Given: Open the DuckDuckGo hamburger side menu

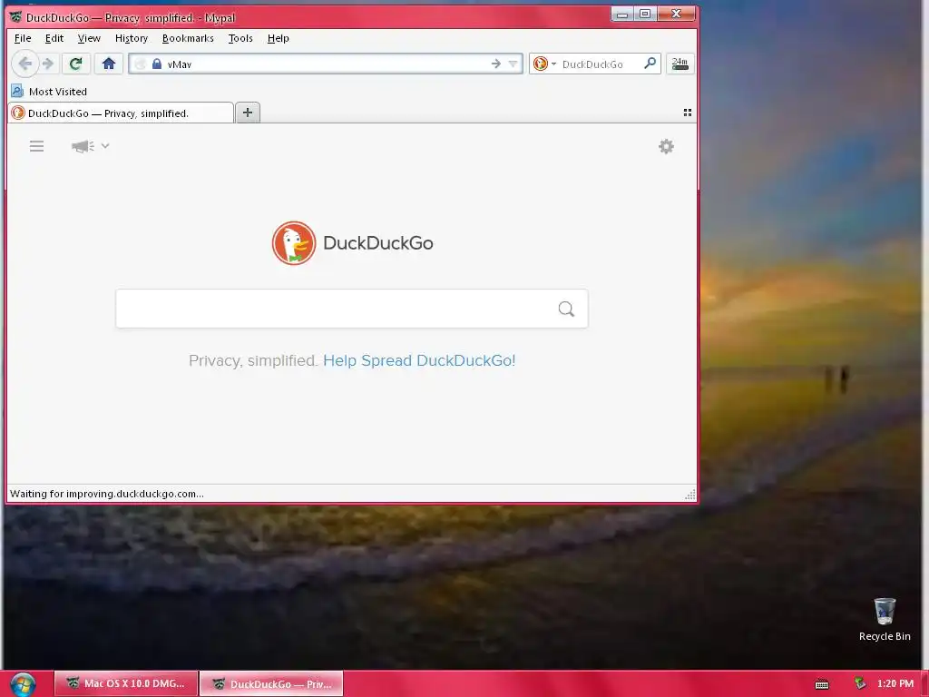Looking at the screenshot, I should click(x=36, y=146).
